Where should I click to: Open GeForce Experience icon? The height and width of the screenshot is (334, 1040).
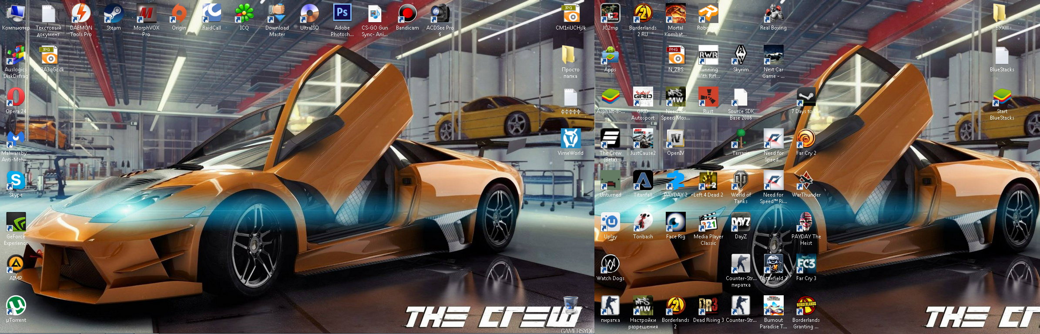pyautogui.click(x=16, y=223)
